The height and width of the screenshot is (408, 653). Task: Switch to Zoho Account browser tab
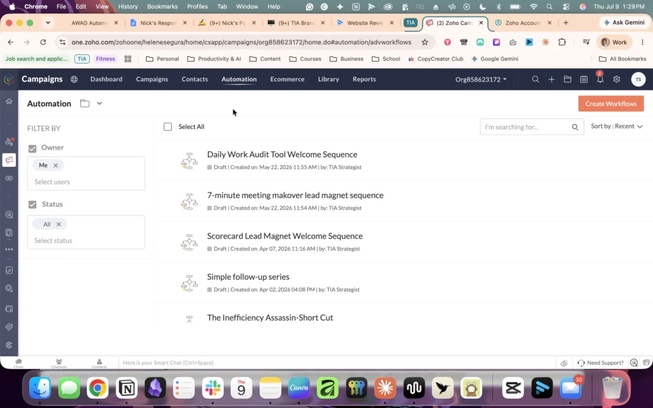(x=524, y=23)
